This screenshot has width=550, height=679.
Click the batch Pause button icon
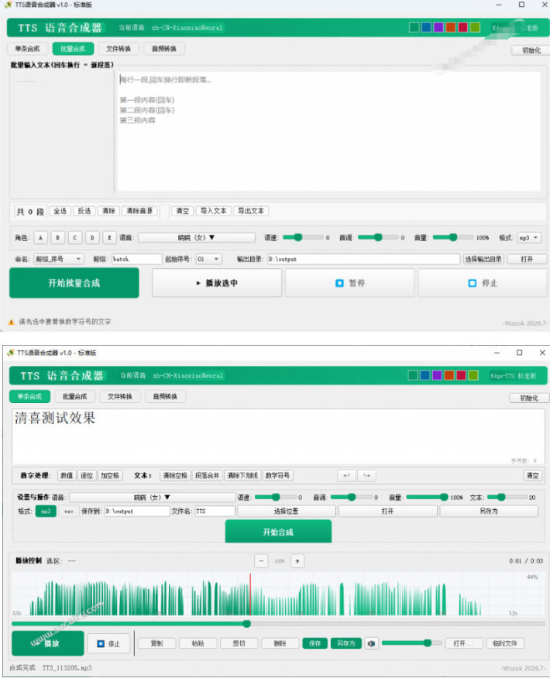tap(340, 283)
